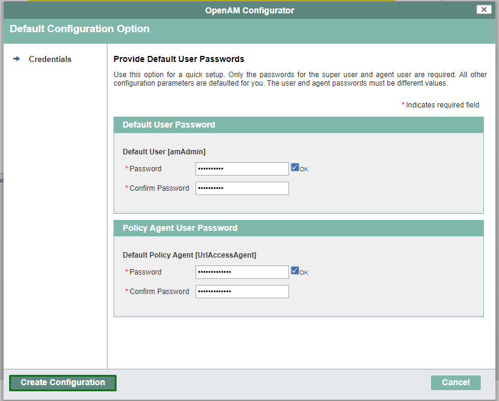Click the 'Provide Default User Passwords' heading

(x=179, y=60)
